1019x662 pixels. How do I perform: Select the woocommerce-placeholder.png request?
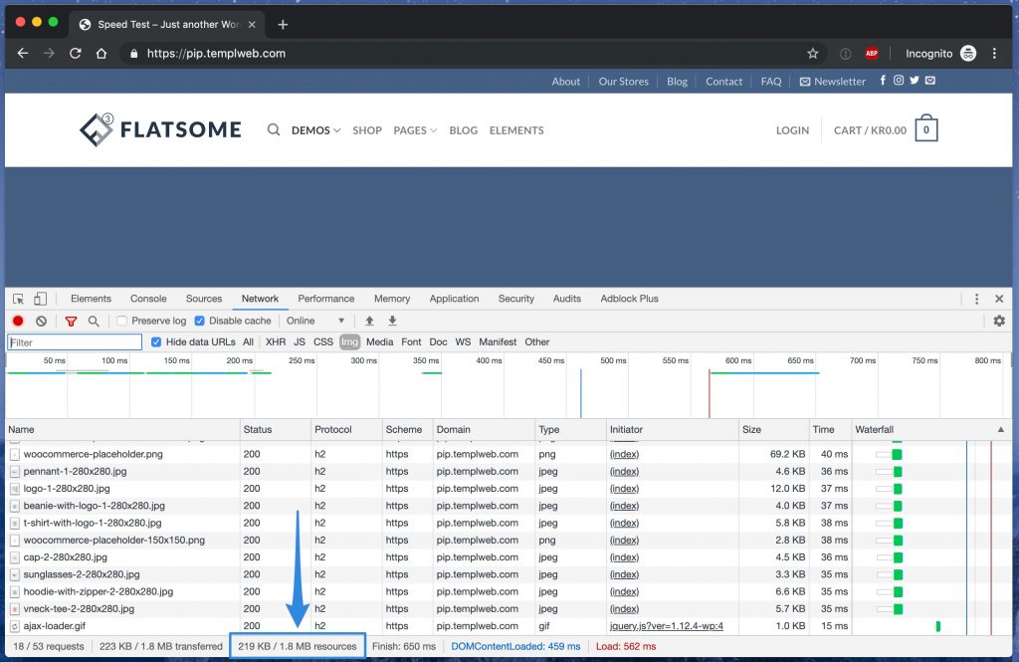pos(93,454)
